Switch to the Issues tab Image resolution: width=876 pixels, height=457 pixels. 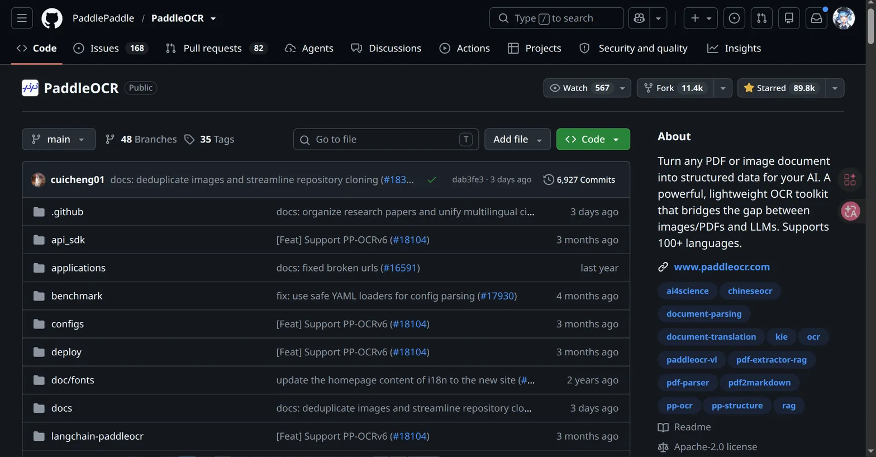tap(109, 49)
